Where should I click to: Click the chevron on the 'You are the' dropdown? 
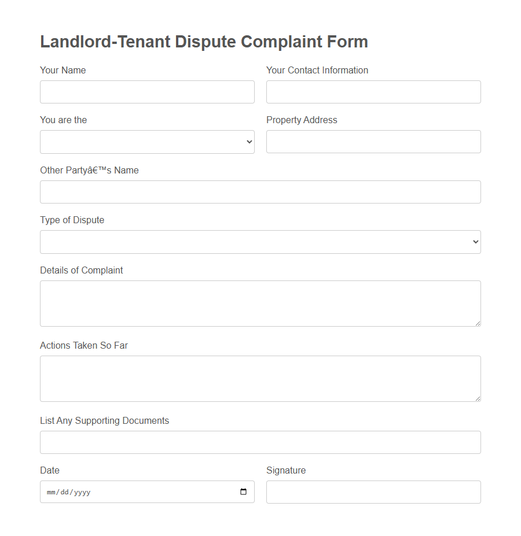[249, 141]
